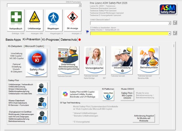Image resolution: width=182 pixels, height=131 pixels.
Task: Click the 'Anzeigen: 2' text
Action: click(x=77, y=34)
